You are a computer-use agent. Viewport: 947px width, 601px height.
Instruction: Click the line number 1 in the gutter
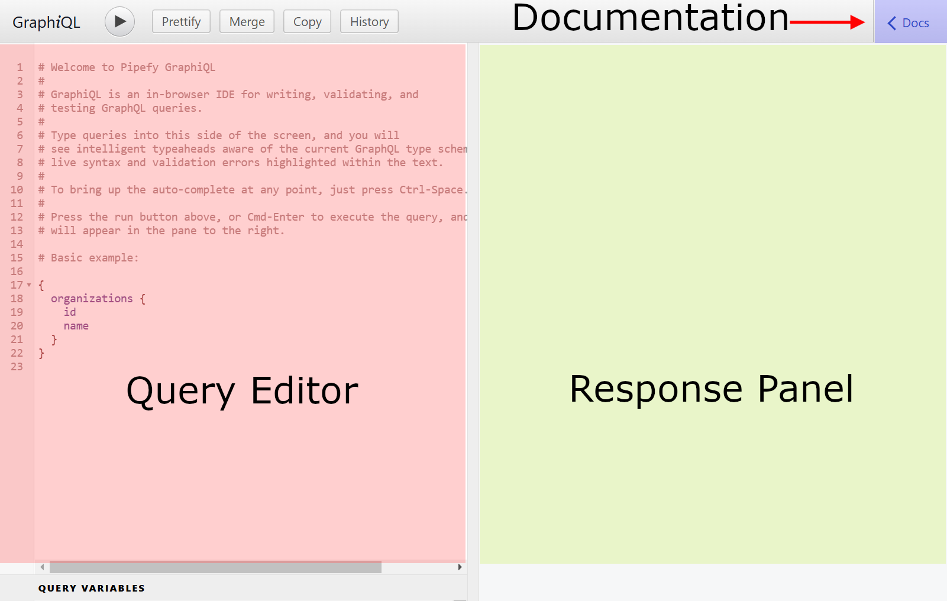click(20, 67)
